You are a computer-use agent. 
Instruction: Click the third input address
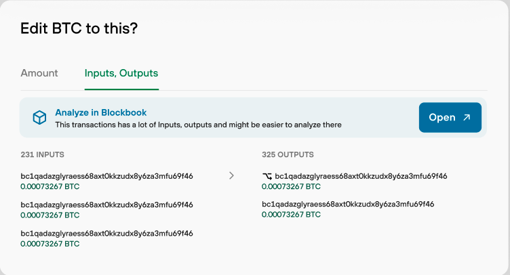106,233
